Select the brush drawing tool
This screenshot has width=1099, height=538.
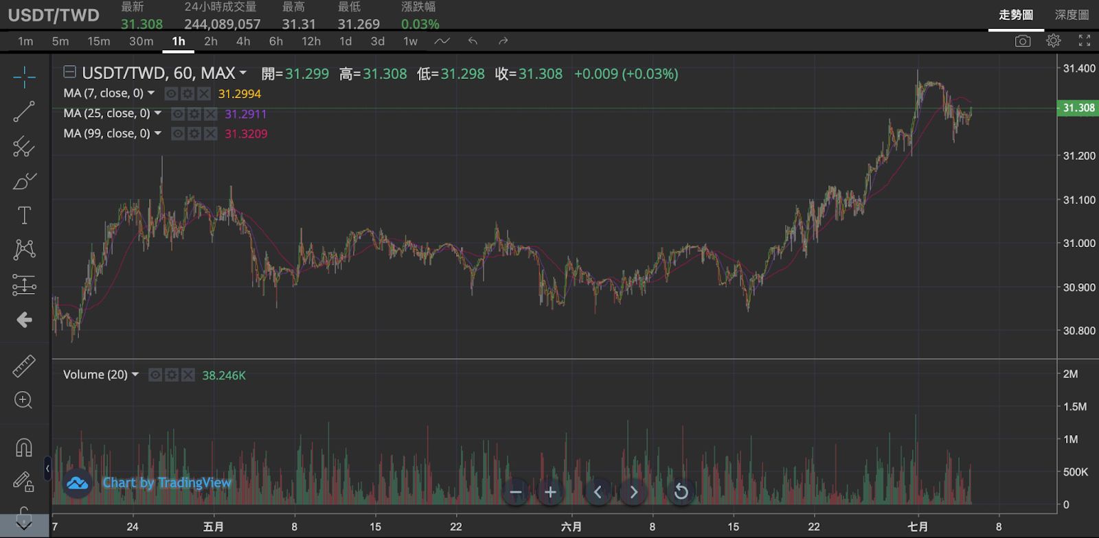[24, 181]
